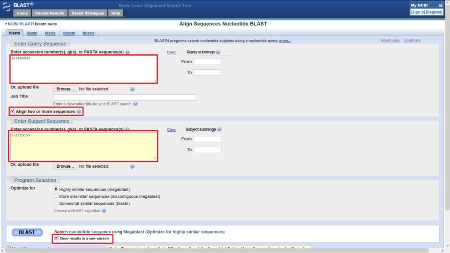Toggle Show results in a new window
This screenshot has height=253, width=450.
(56, 238)
